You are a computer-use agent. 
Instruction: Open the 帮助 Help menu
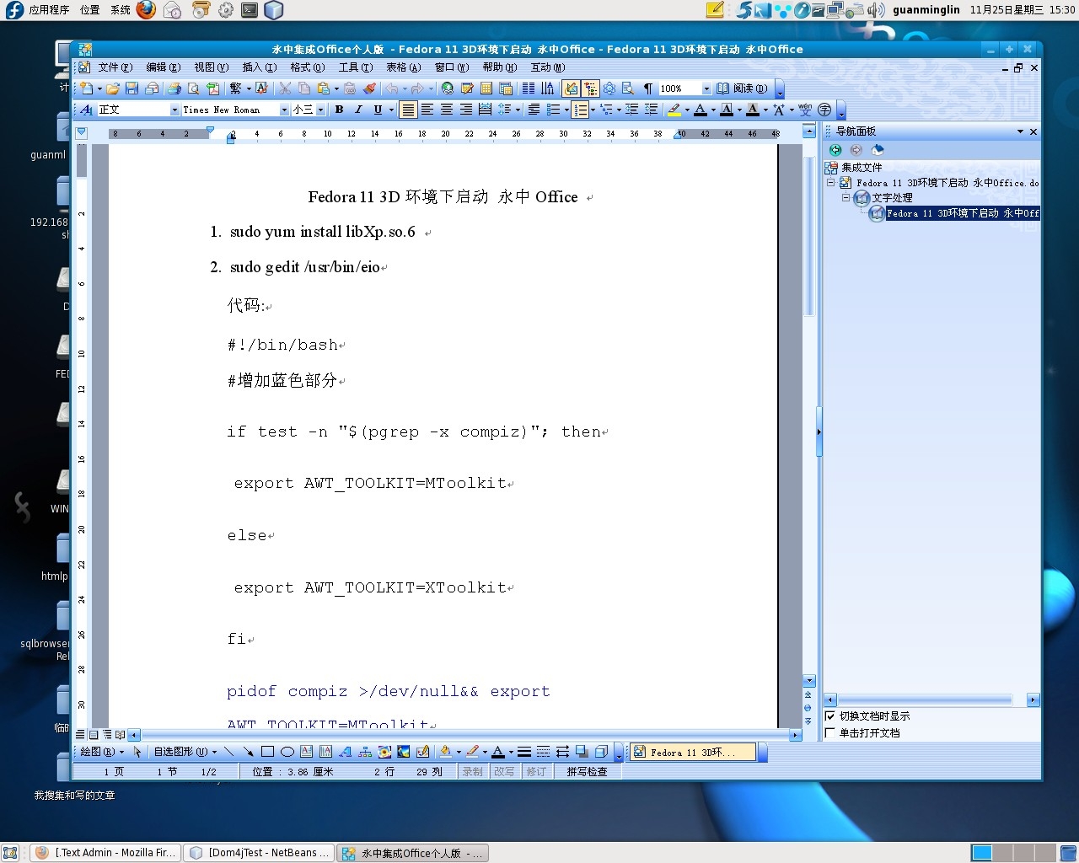pos(499,67)
